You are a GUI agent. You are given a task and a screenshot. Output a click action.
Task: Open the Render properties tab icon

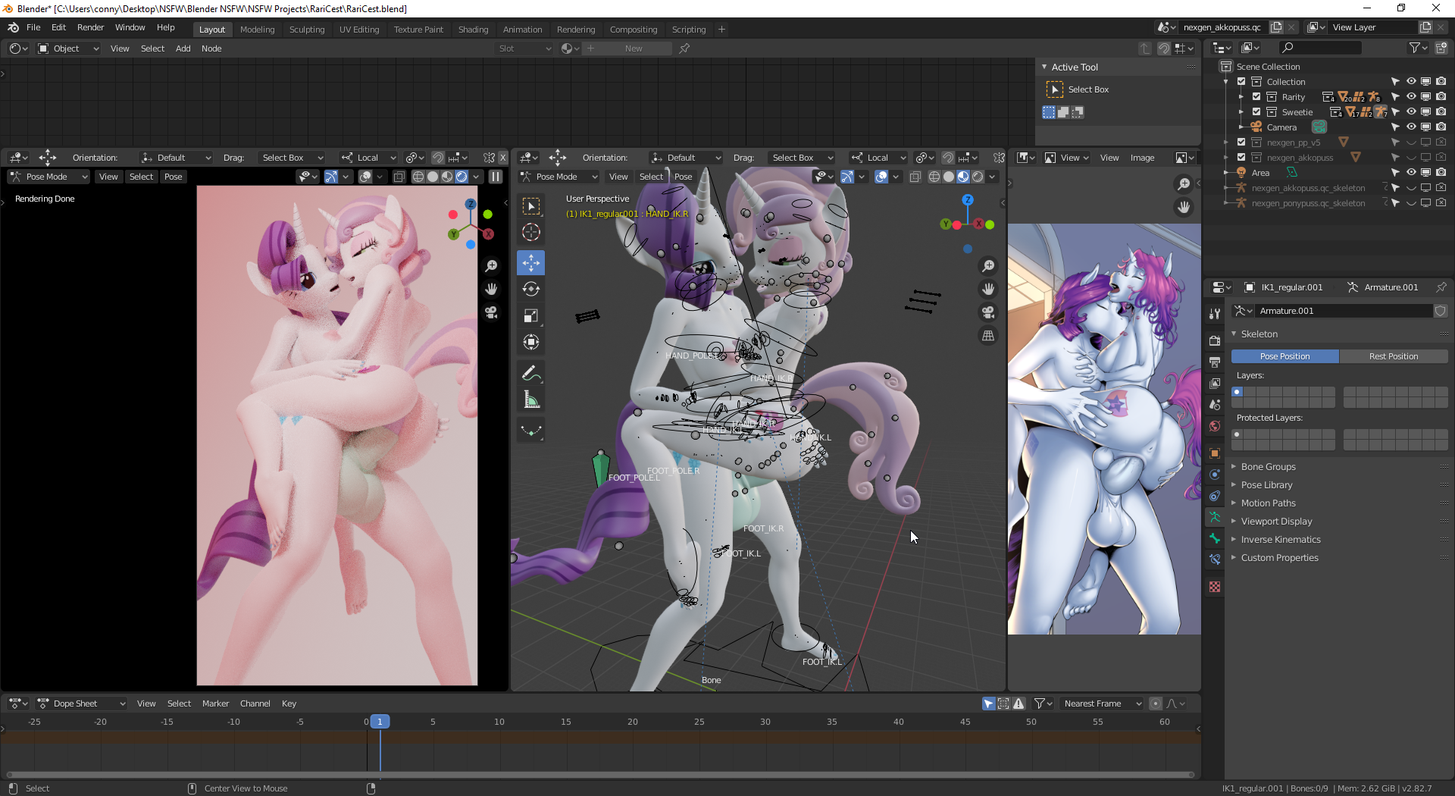1215,340
